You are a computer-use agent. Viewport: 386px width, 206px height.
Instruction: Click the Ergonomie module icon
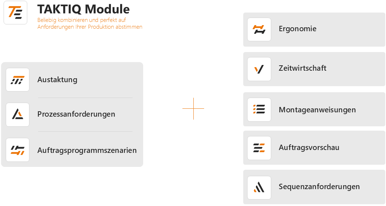(x=259, y=29)
